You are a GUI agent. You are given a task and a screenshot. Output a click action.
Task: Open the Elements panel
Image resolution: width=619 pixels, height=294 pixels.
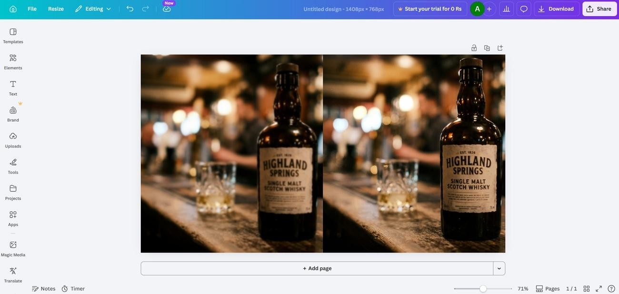click(x=13, y=62)
